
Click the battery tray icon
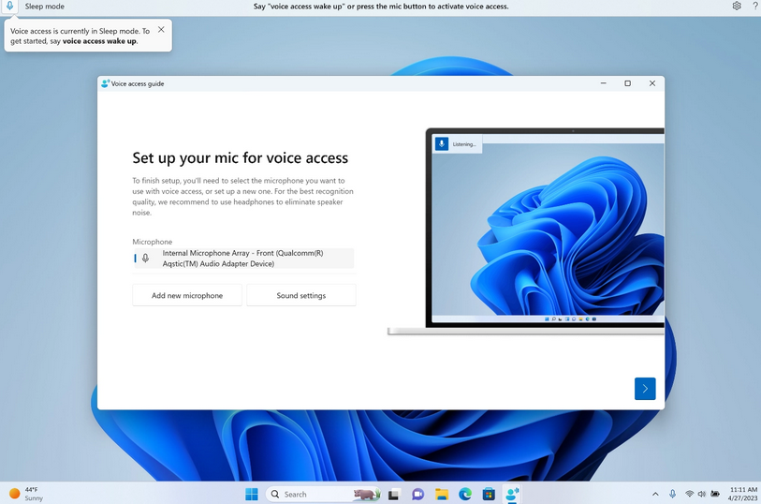click(715, 494)
